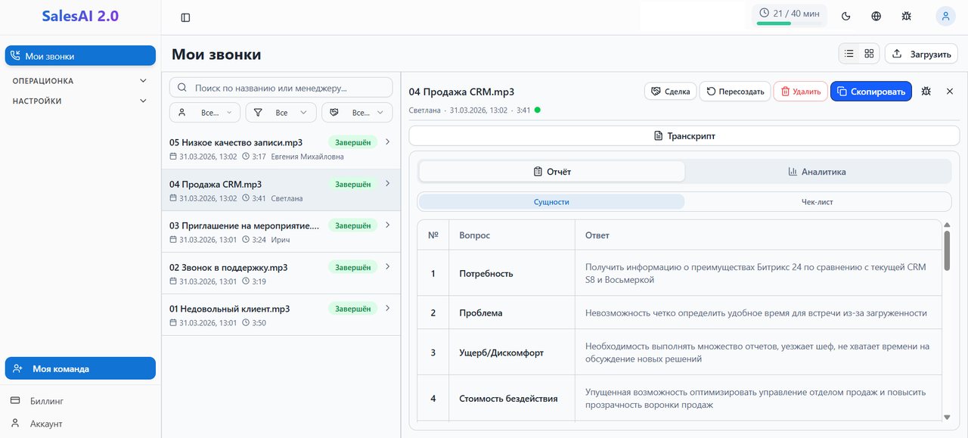968x438 pixels.
Task: Switch to the Отчёт tab
Action: click(x=552, y=172)
